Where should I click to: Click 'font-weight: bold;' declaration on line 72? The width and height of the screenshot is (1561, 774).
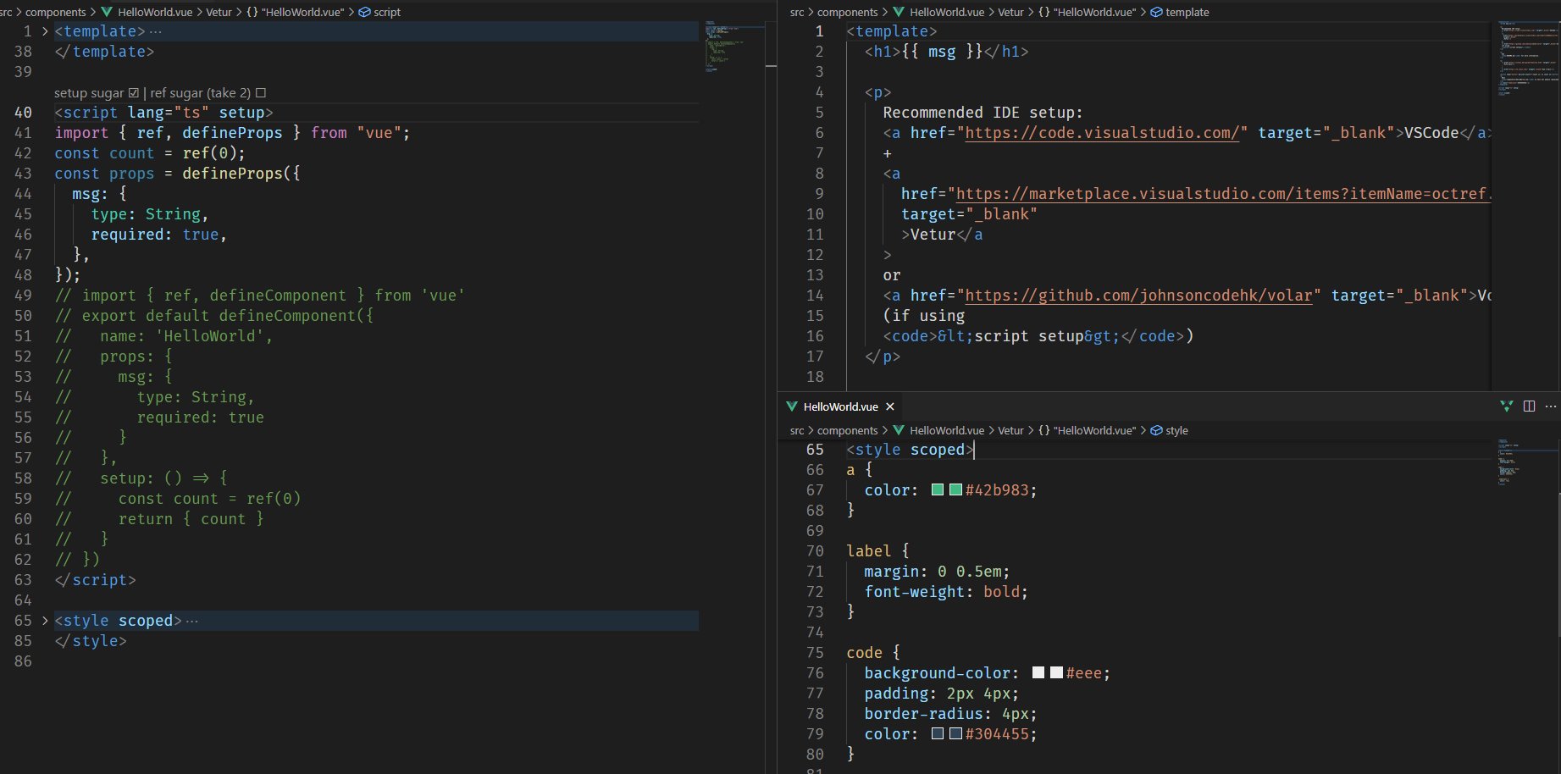946,592
